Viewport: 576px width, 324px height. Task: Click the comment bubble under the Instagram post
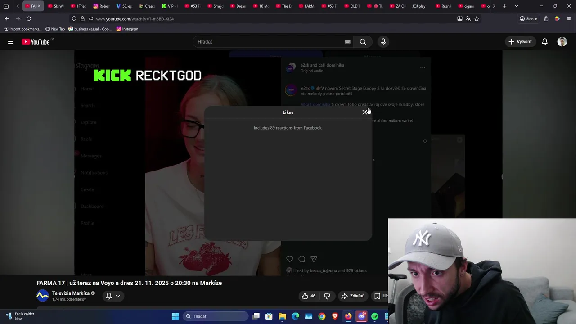pos(302,259)
